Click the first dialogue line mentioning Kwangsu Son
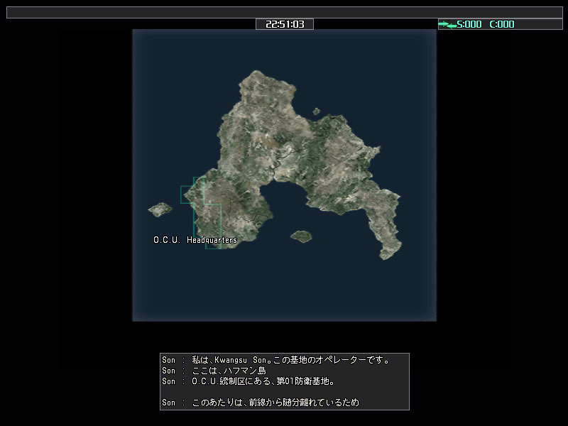 click(x=284, y=360)
